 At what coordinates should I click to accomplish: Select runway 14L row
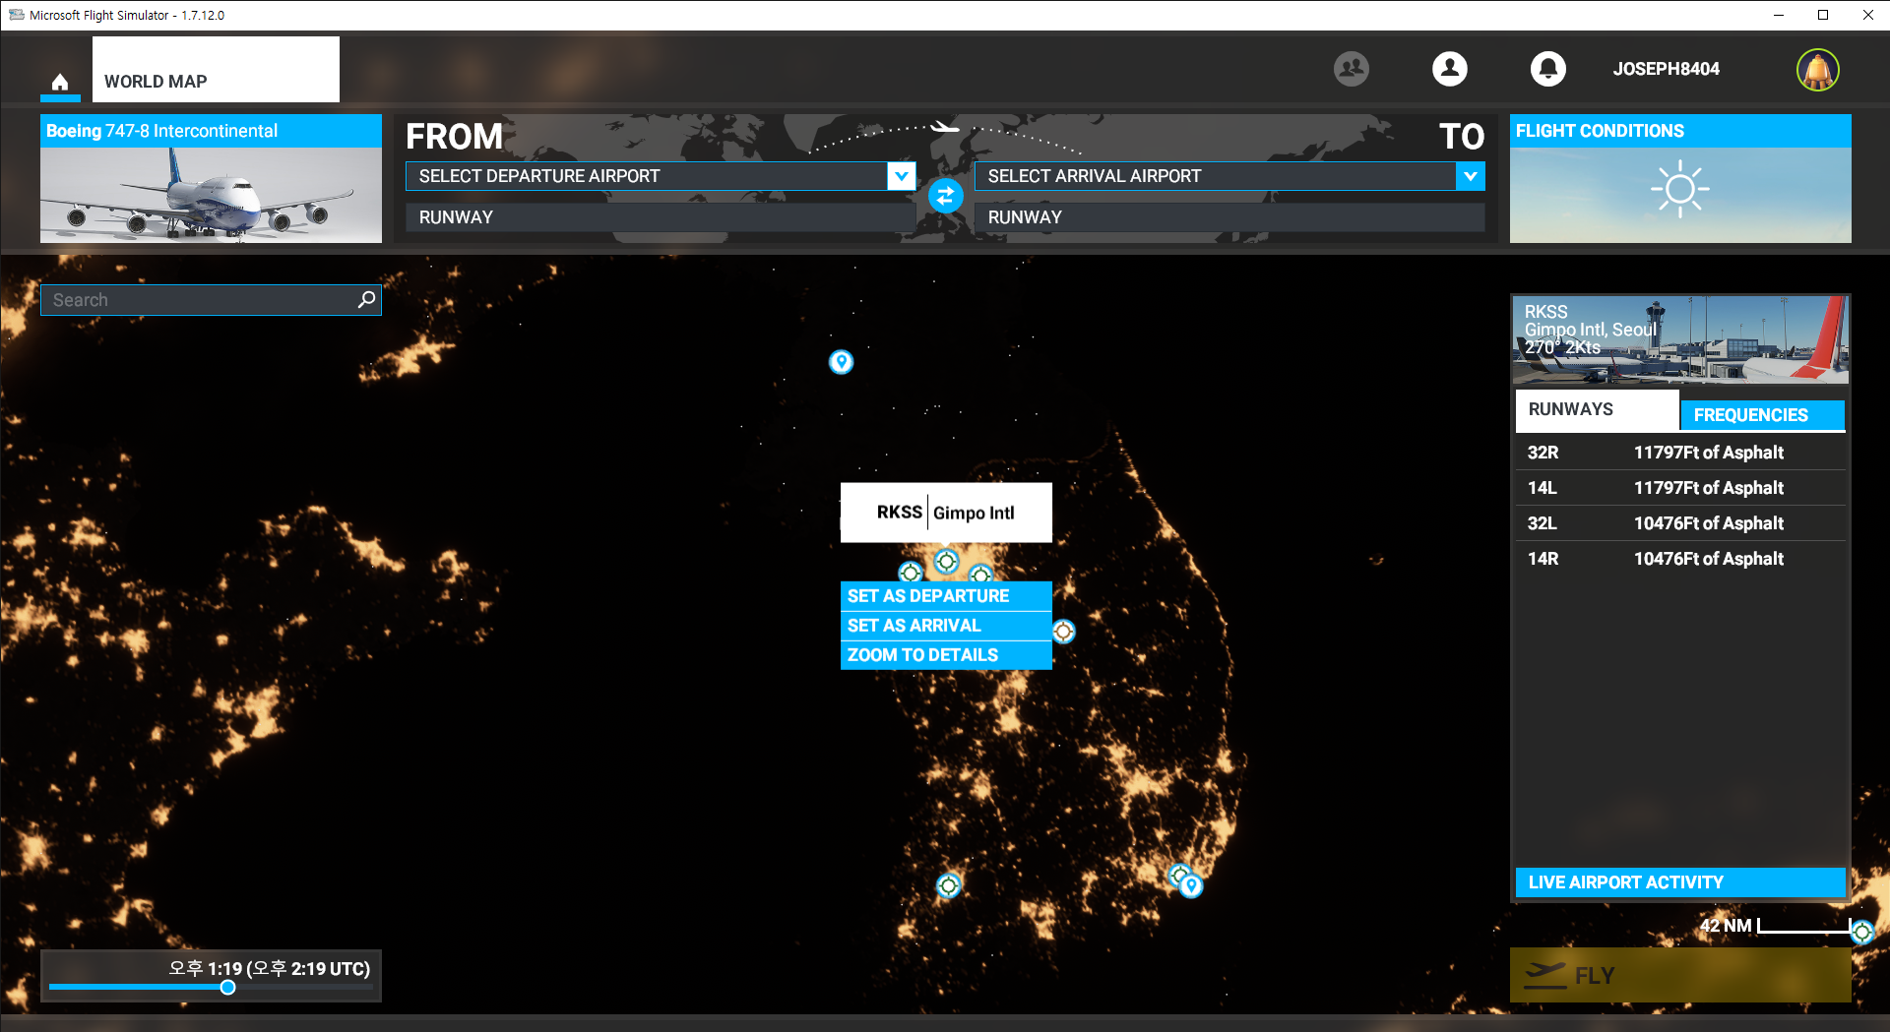[x=1680, y=488]
